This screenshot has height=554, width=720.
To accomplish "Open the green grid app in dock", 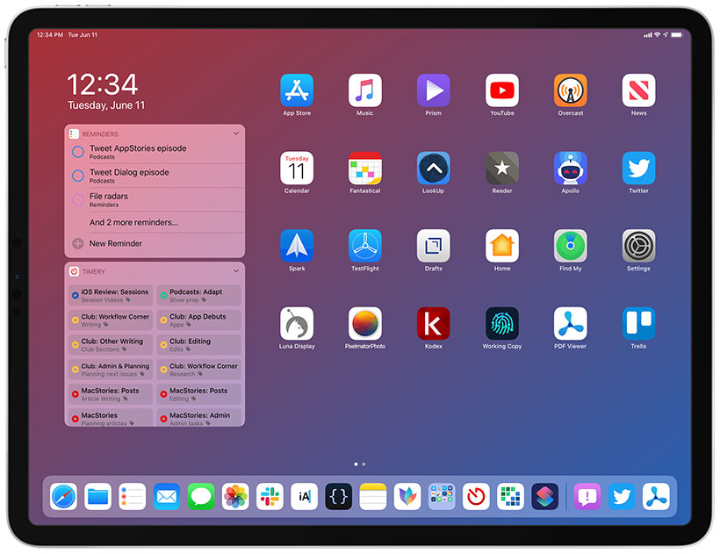I will click(x=511, y=497).
